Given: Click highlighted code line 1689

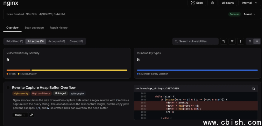Looking at the screenshot, I should 196,109.
